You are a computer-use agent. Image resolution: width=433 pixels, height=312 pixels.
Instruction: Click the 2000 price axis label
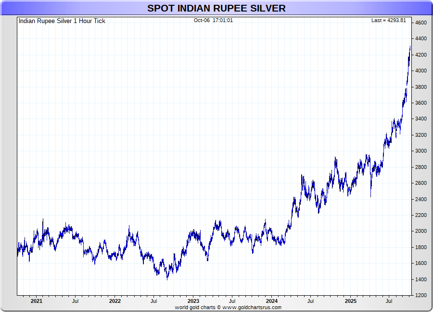click(421, 231)
